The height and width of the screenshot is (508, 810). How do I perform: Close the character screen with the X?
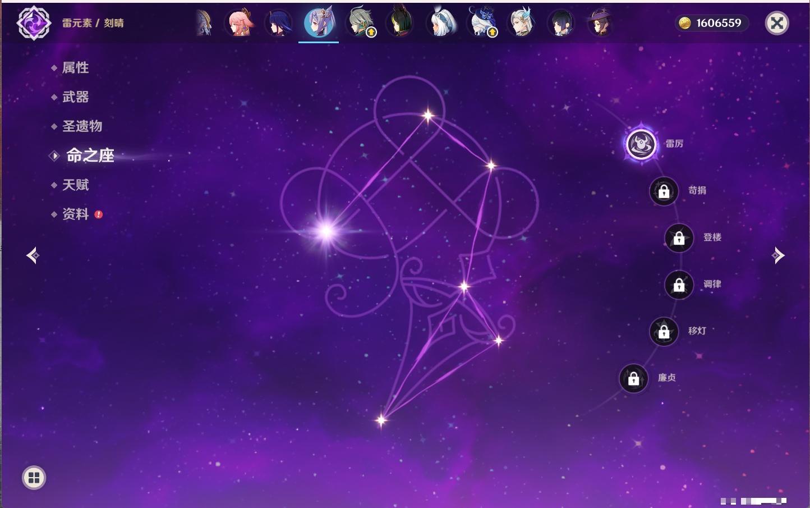pyautogui.click(x=777, y=23)
